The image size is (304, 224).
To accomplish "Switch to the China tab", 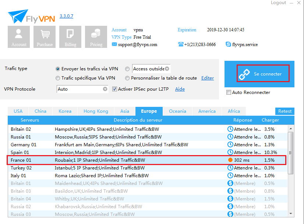I will [40, 111].
